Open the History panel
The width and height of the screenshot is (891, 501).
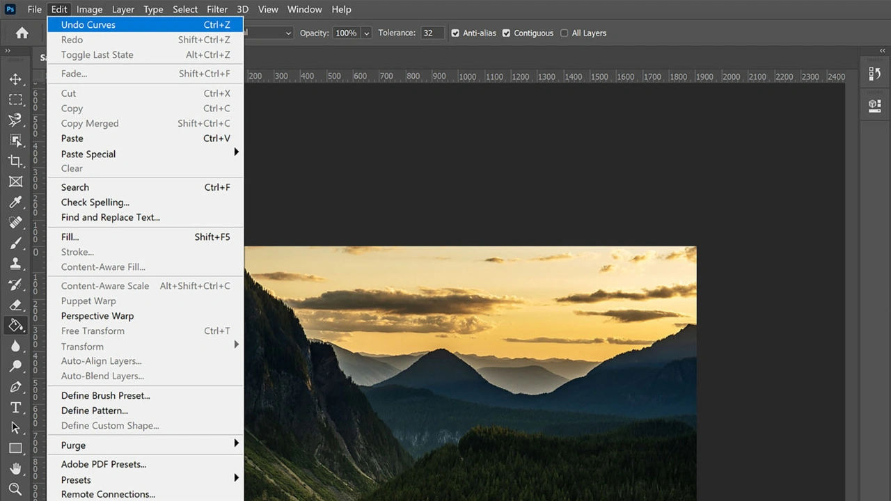(874, 73)
